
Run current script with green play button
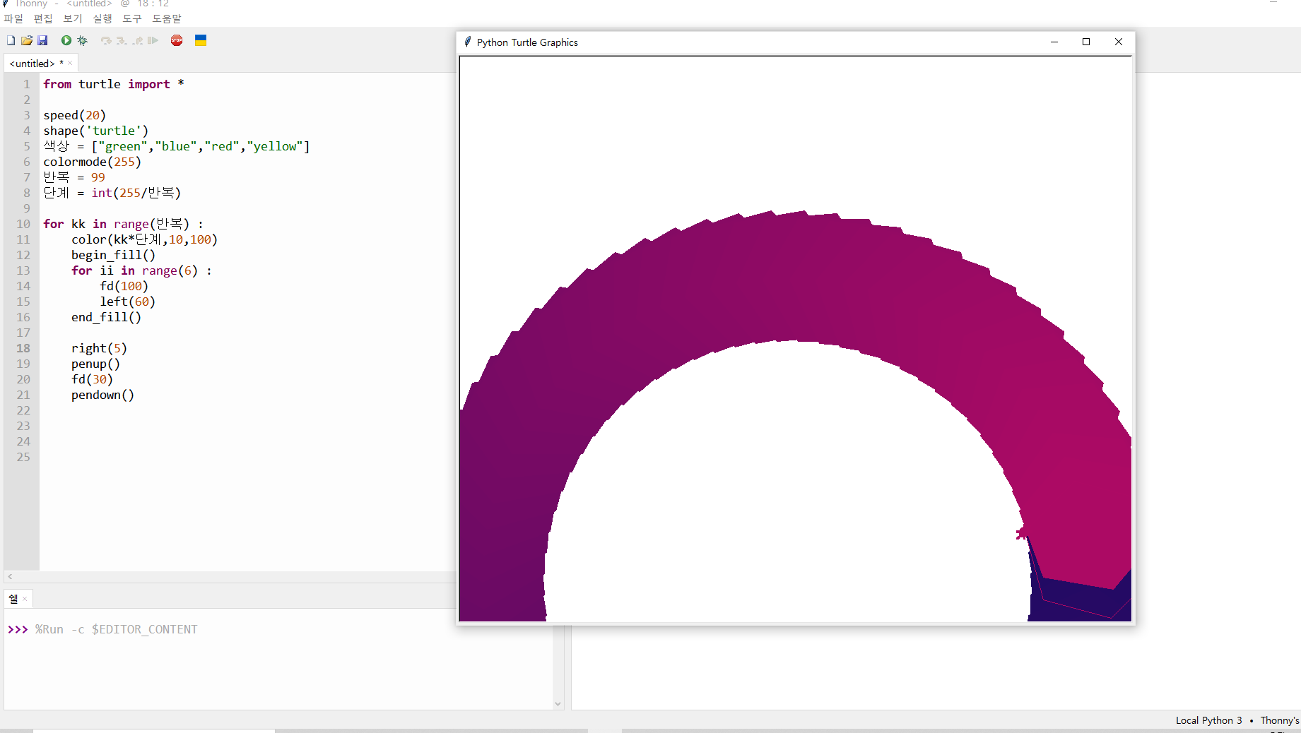[x=66, y=40]
